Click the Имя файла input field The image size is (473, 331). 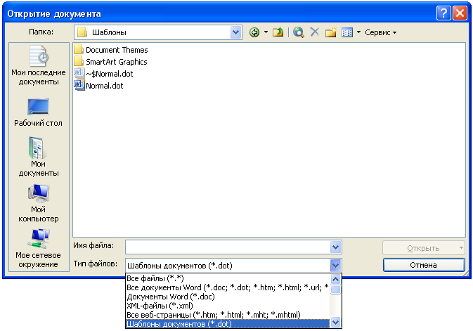pyautogui.click(x=228, y=247)
